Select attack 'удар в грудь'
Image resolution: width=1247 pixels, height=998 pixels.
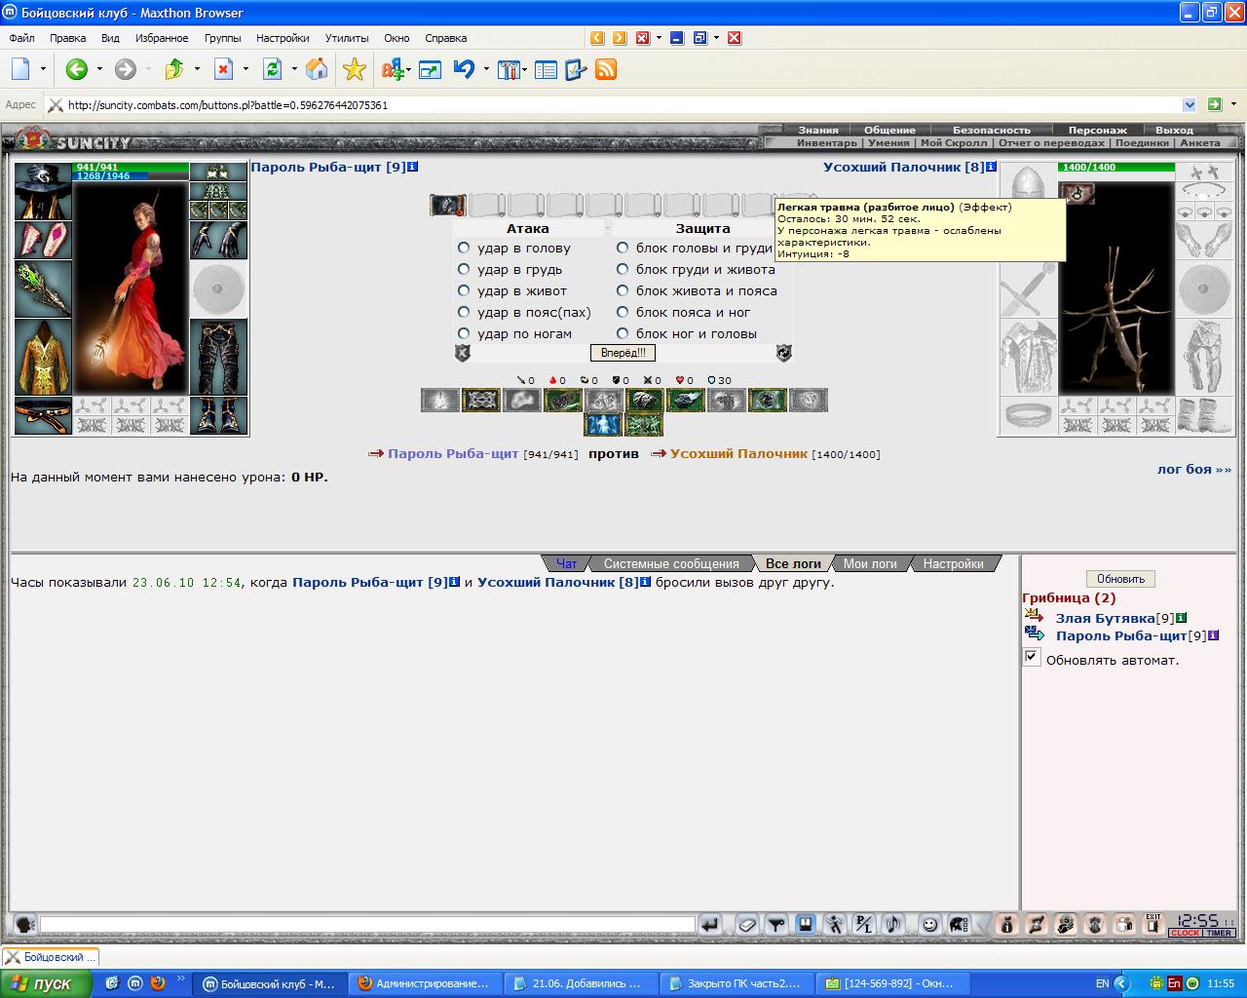click(x=464, y=269)
